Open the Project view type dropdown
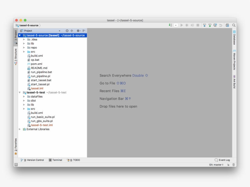This screenshot has width=250, height=187. (x=59, y=31)
